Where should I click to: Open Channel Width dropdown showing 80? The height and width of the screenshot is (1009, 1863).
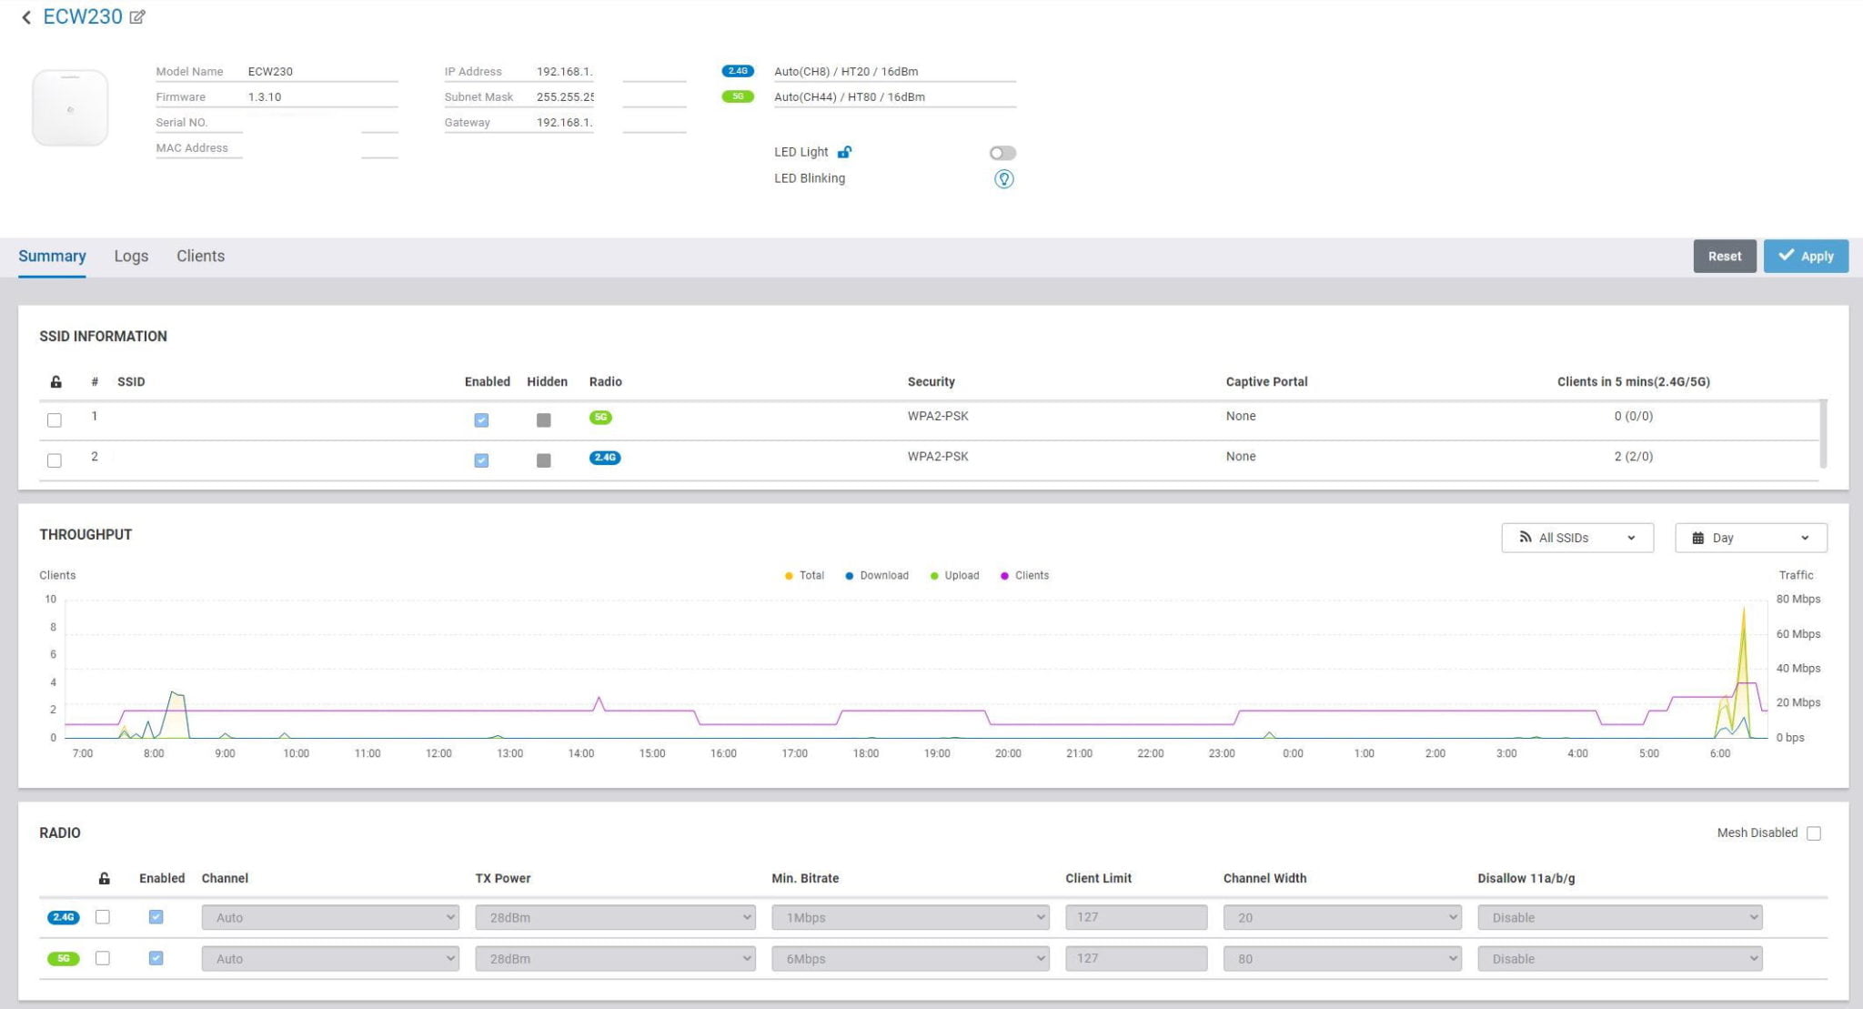(x=1342, y=958)
